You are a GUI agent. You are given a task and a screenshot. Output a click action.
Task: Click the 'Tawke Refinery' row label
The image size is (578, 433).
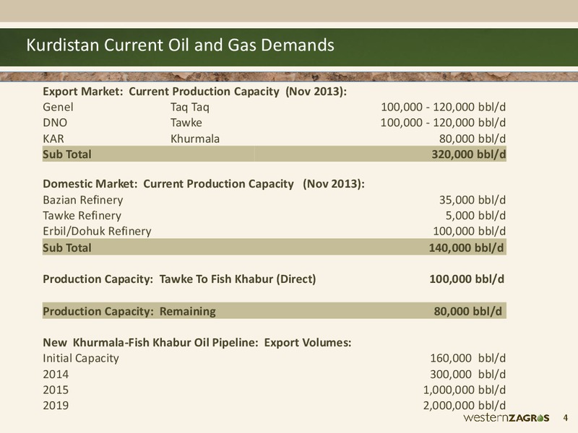(x=82, y=215)
